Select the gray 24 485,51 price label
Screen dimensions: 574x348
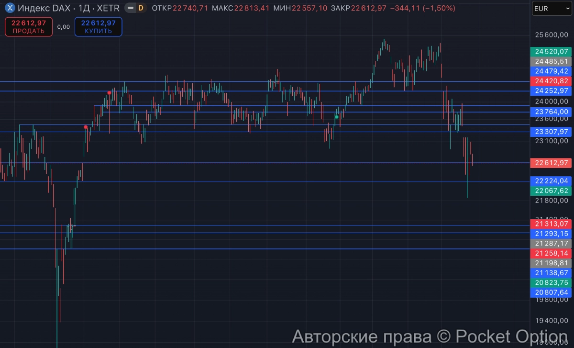[552, 61]
